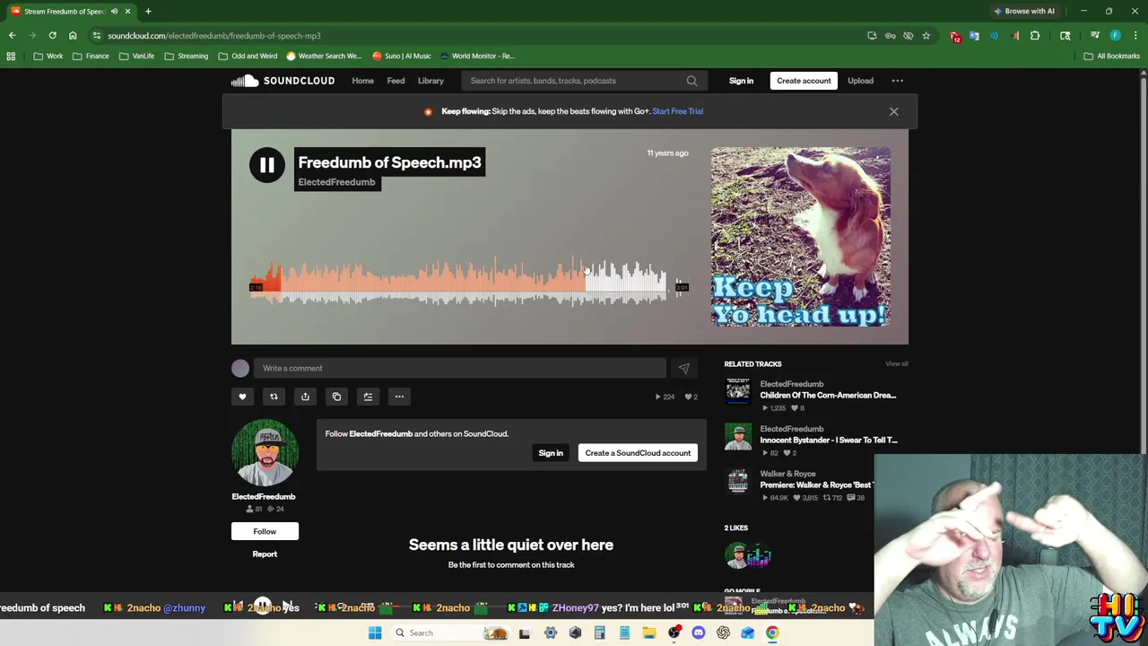The width and height of the screenshot is (1148, 646).
Task: Reload the page
Action: 52,36
